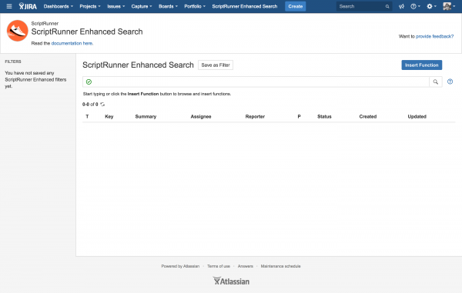Screen dimensions: 462x293
Task: Click the ScriptRunner shoe logo
Action: (17, 31)
